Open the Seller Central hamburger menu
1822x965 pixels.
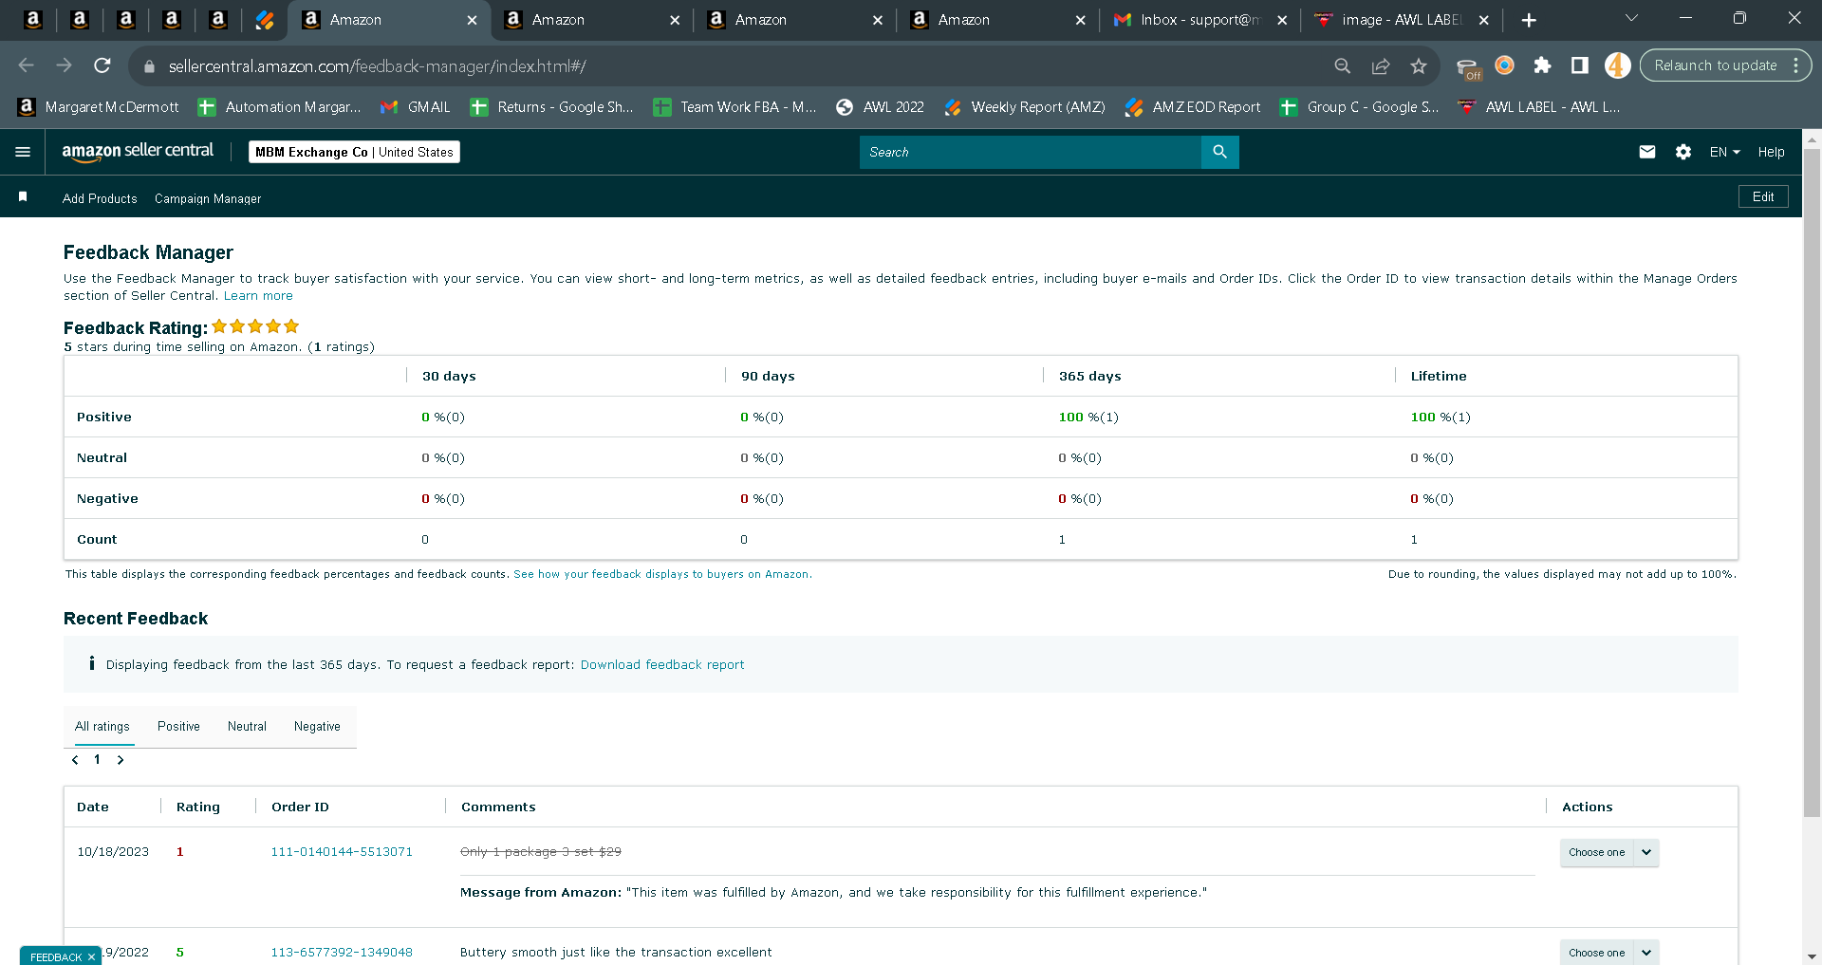click(23, 152)
